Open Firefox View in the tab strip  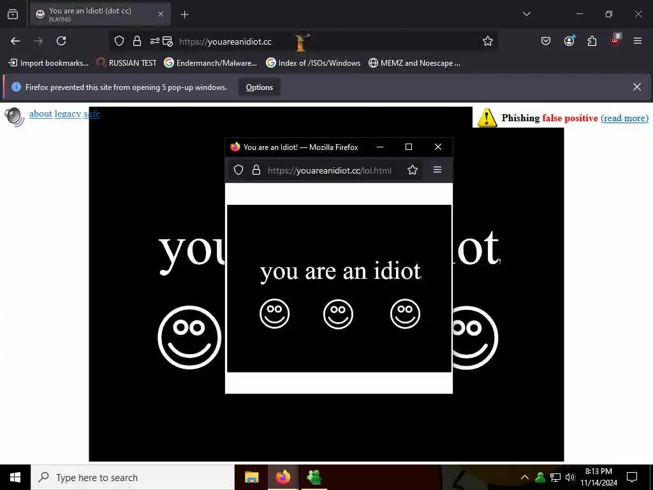coord(13,14)
